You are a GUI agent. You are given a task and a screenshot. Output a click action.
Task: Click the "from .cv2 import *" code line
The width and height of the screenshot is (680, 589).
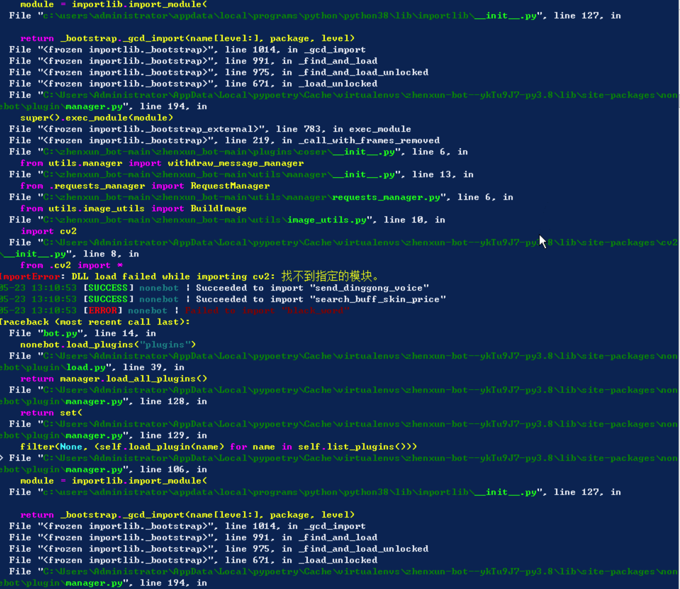(x=71, y=265)
